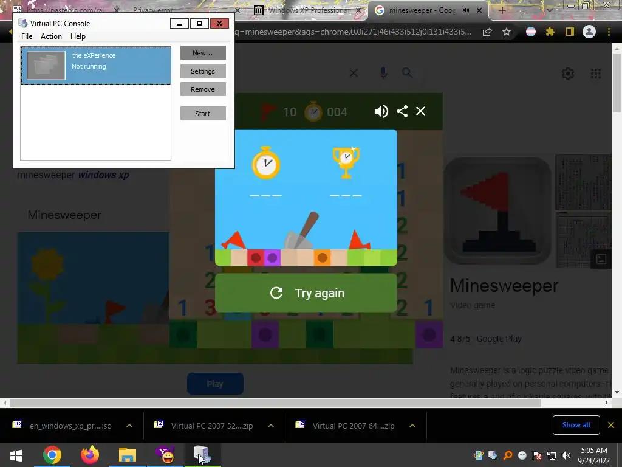
Task: Click Try again in the Minesweeper game
Action: coord(306,293)
